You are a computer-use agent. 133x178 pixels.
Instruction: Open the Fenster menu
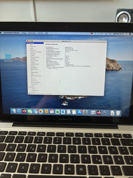[x=40, y=33]
